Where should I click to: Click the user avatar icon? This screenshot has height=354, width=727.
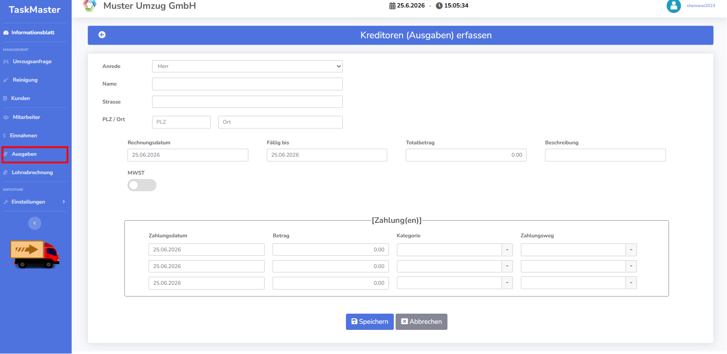click(673, 6)
